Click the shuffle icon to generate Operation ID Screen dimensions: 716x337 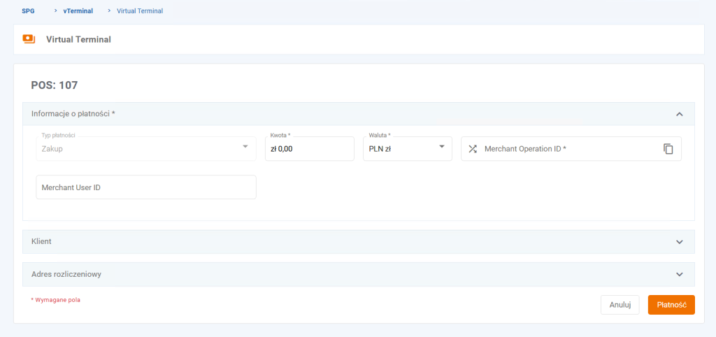click(473, 149)
